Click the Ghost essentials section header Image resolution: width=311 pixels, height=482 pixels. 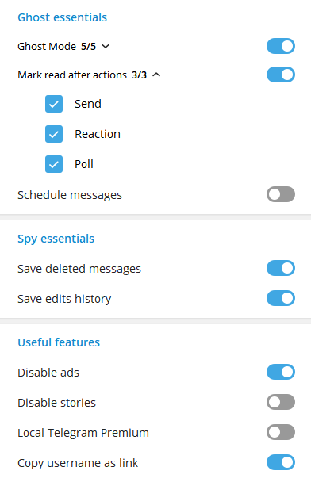pyautogui.click(x=63, y=17)
